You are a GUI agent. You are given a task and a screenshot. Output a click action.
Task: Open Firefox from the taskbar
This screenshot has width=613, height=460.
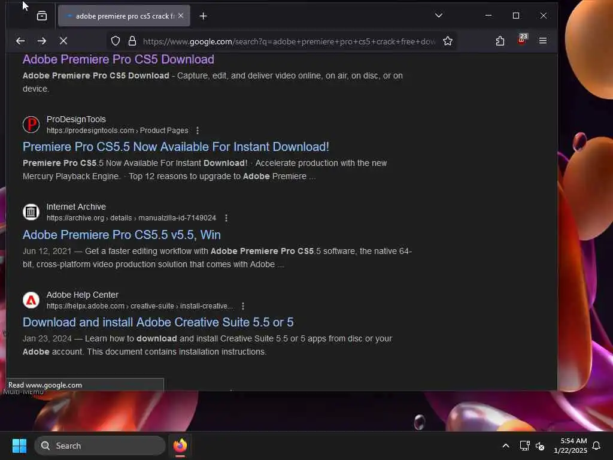[x=180, y=446]
